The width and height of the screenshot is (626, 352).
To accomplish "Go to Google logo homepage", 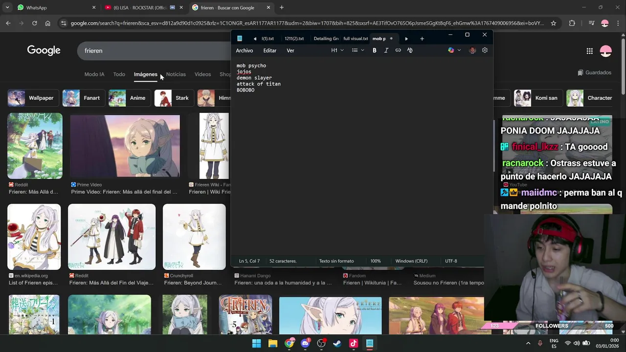I will [x=44, y=50].
